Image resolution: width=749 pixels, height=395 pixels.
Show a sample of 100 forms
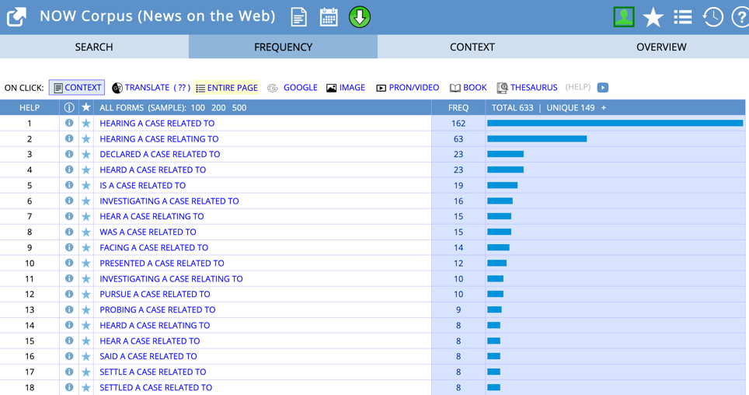click(x=198, y=107)
